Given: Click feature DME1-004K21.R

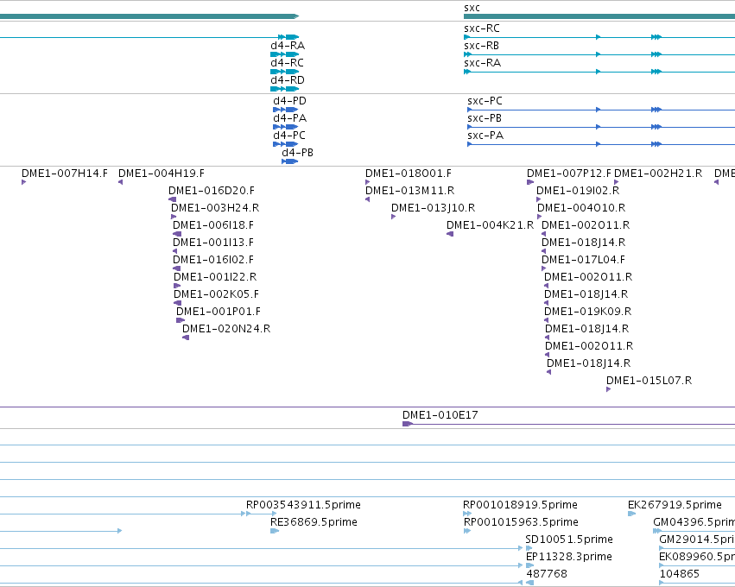Looking at the screenshot, I should click(x=490, y=225).
